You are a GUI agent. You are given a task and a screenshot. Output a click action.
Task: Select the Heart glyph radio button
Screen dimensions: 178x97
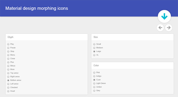point(8,91)
